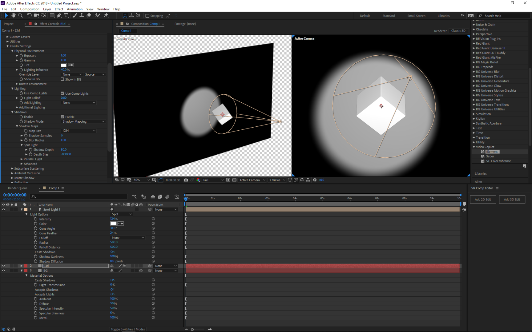Select the Type tool
The width and height of the screenshot is (532, 332).
point(66,15)
